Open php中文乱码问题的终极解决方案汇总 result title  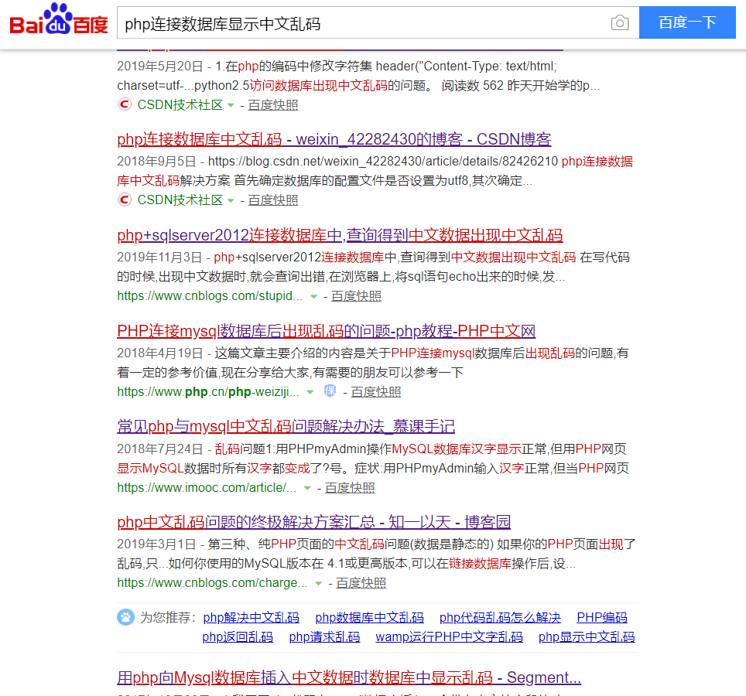(314, 522)
